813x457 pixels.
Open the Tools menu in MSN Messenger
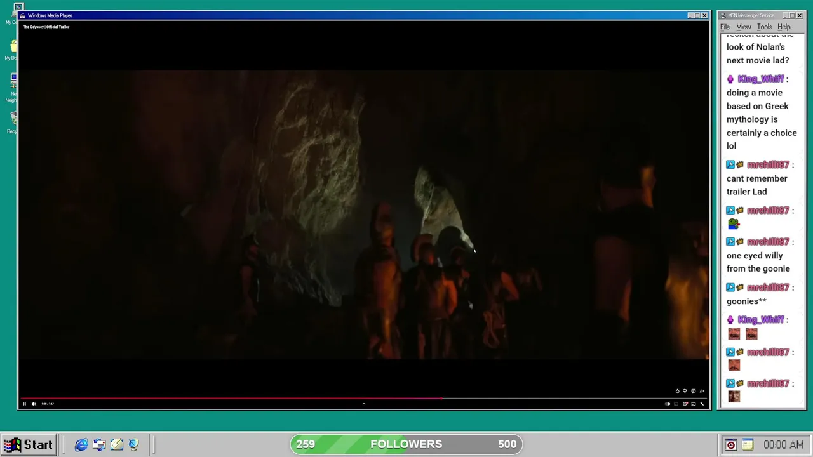(764, 27)
